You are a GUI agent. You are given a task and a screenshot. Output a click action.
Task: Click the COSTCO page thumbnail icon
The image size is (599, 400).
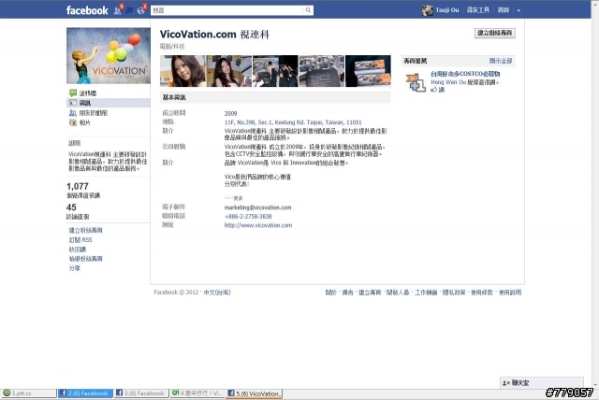(x=416, y=82)
